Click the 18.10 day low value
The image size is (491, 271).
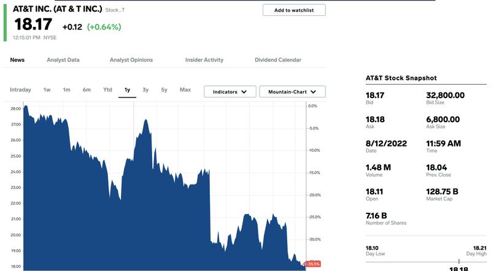(372, 248)
